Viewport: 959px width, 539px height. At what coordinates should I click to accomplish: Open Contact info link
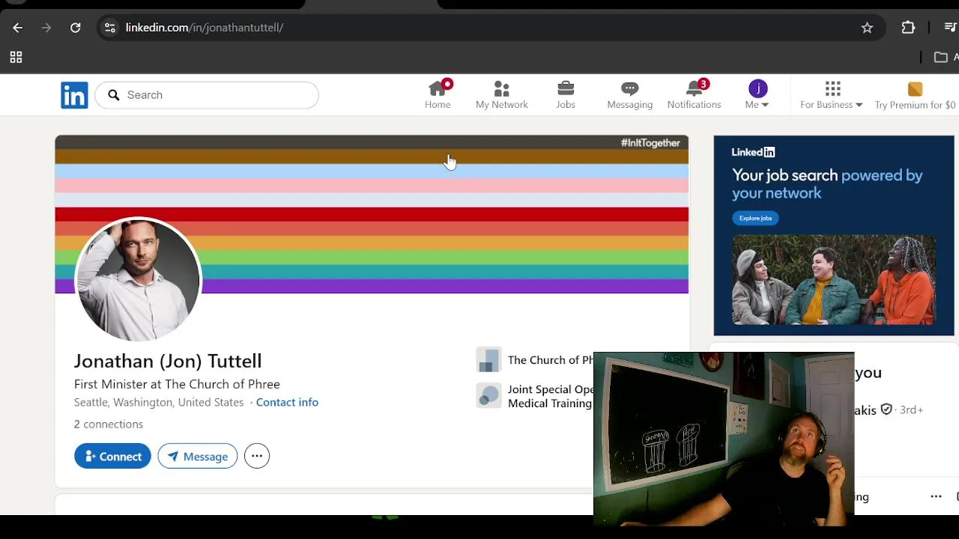click(287, 402)
